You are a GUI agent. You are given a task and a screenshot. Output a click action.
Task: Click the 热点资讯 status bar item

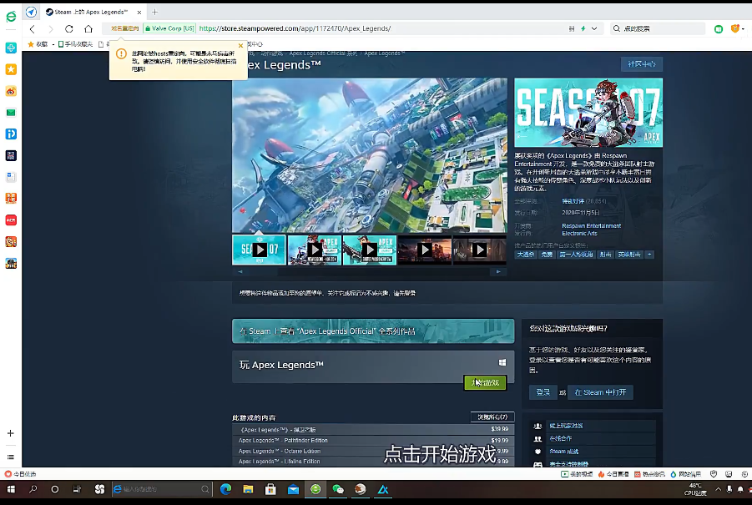pos(649,474)
